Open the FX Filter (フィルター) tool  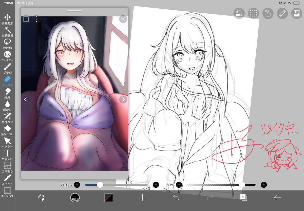7,56
